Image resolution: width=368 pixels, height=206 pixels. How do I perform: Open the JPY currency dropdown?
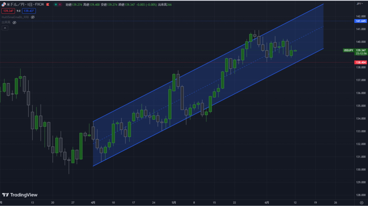(x=359, y=4)
